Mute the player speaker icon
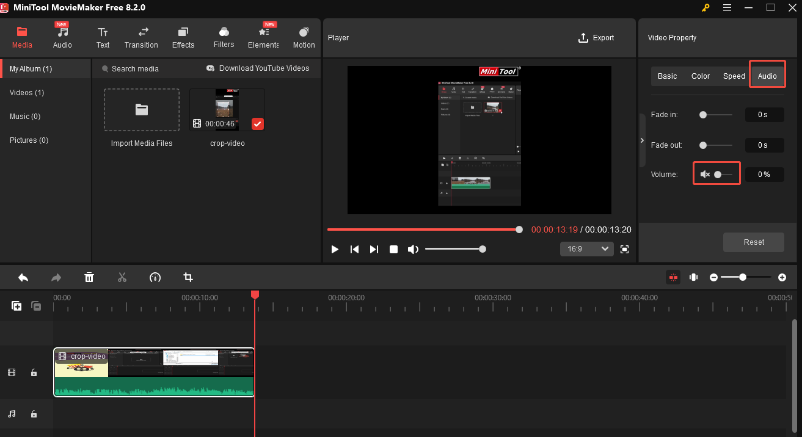This screenshot has width=802, height=437. point(414,249)
